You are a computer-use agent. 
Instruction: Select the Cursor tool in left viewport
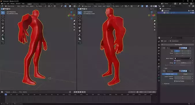(3, 16)
